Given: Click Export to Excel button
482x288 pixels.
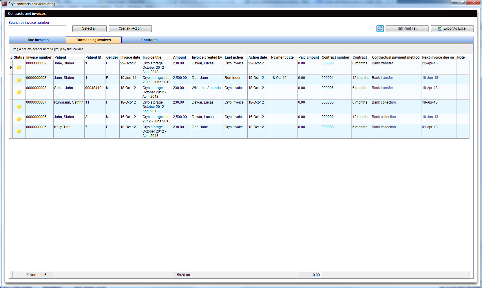Looking at the screenshot, I should click(452, 28).
